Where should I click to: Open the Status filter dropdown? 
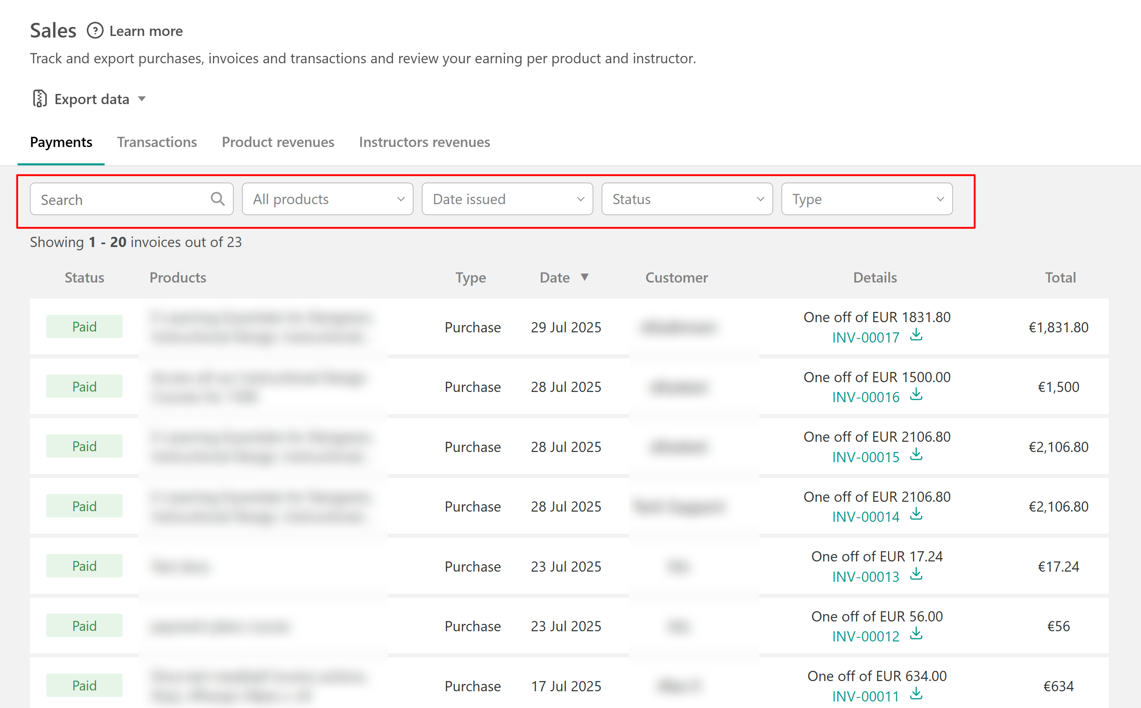pos(687,199)
